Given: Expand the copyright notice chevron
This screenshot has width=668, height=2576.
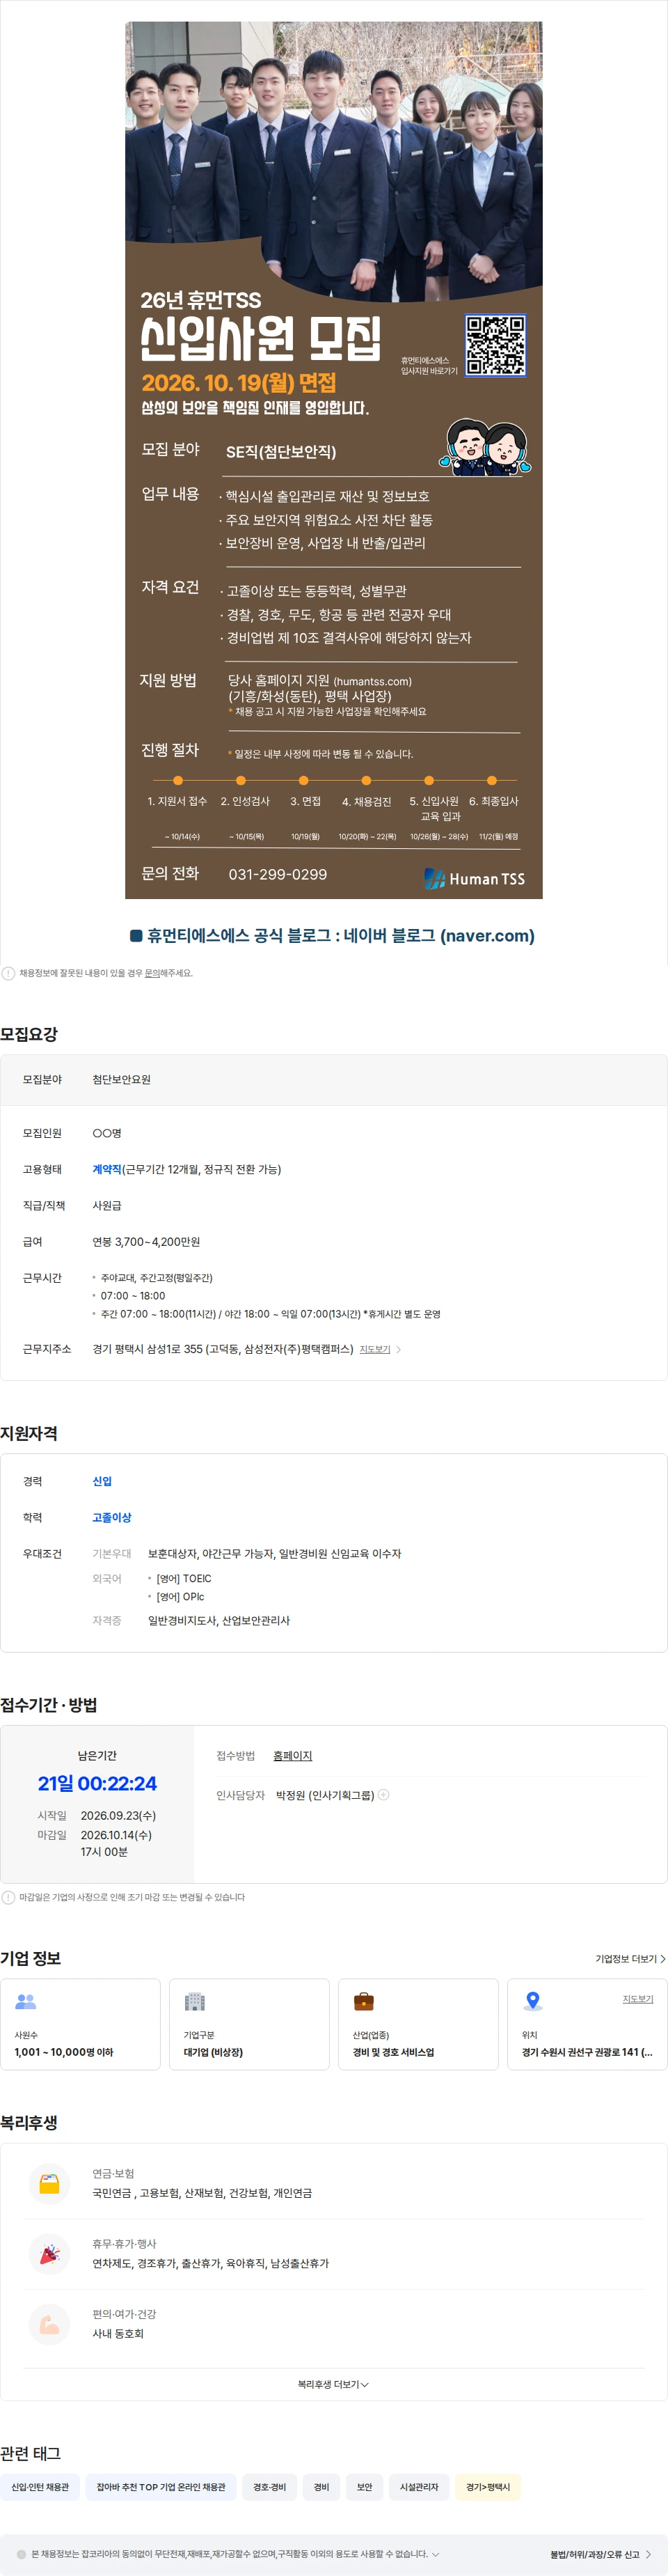Looking at the screenshot, I should click(x=436, y=2554).
